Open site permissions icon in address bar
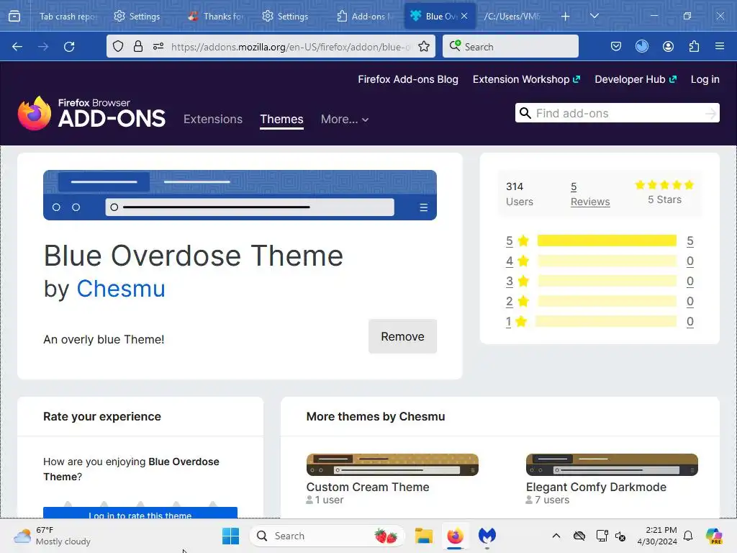Image resolution: width=737 pixels, height=553 pixels. [x=158, y=47]
